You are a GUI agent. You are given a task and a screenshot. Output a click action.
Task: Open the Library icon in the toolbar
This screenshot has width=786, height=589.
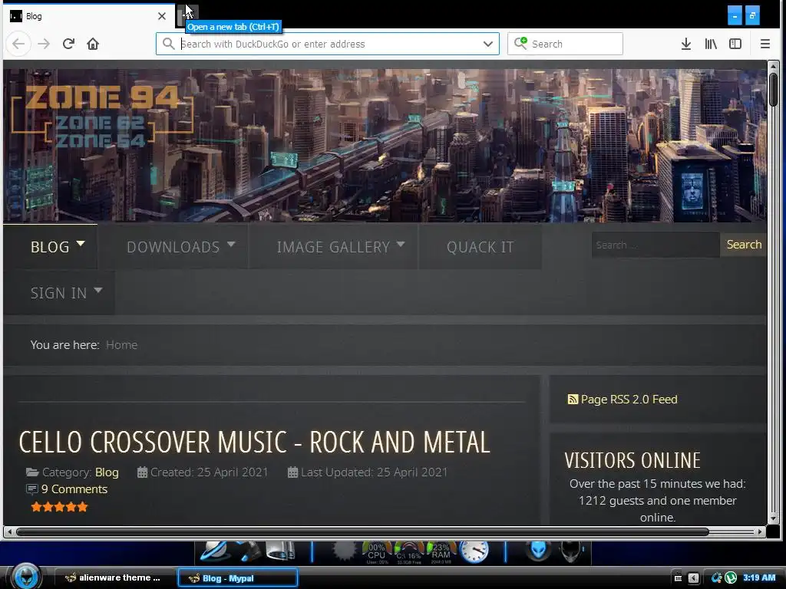(710, 44)
